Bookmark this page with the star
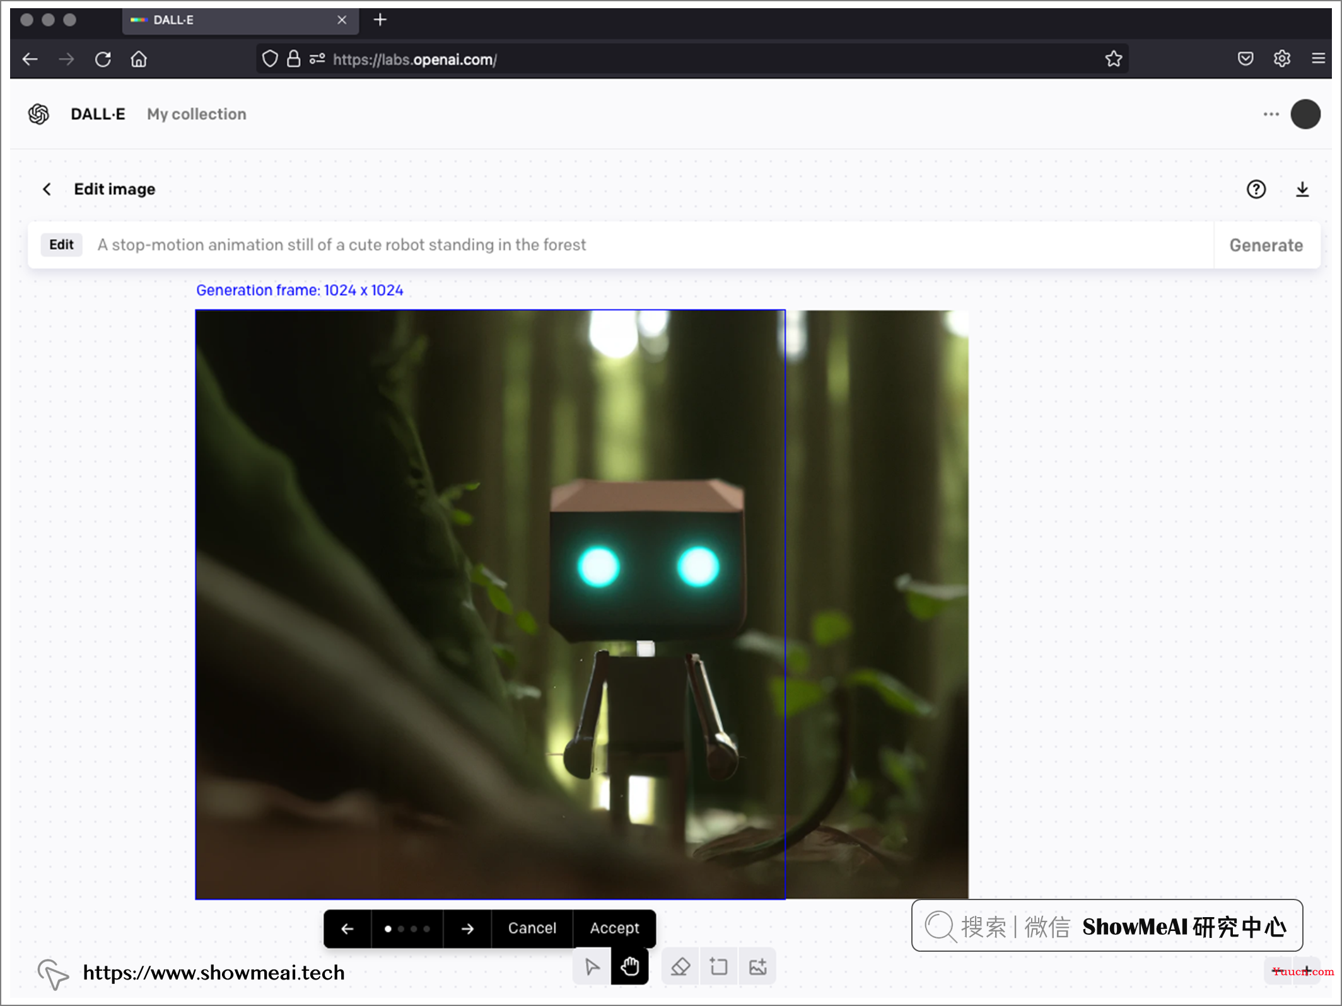 coord(1114,59)
